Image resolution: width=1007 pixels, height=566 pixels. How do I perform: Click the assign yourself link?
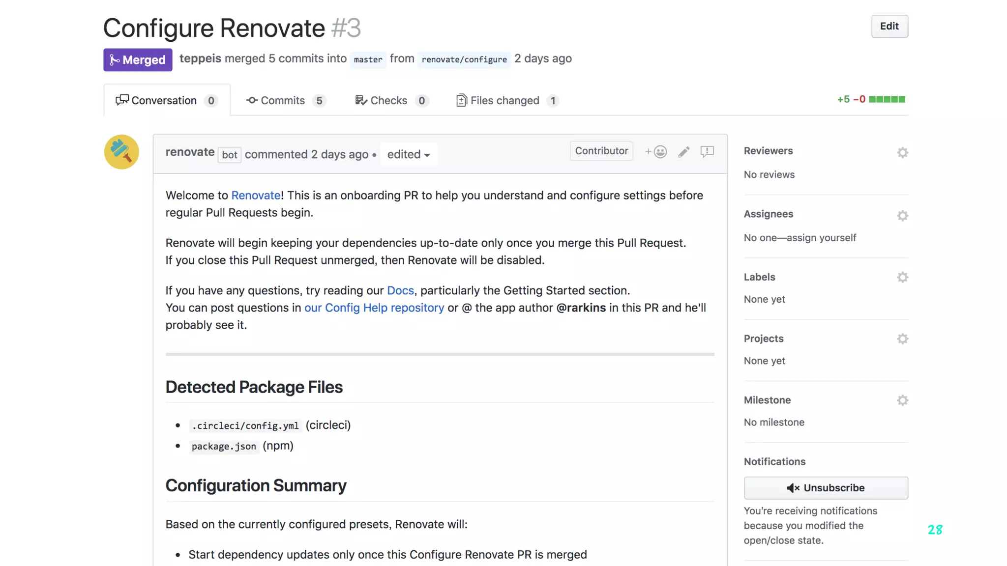click(x=821, y=238)
